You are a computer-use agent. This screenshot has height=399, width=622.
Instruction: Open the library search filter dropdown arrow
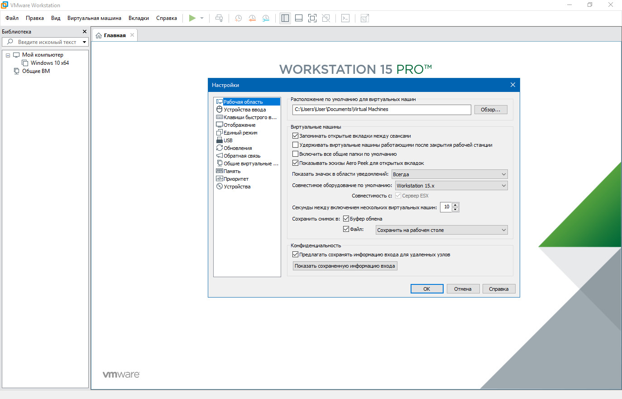click(x=84, y=42)
